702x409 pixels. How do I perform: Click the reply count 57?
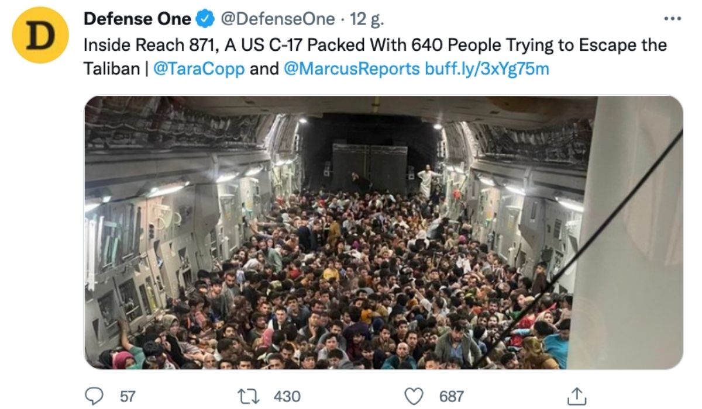pyautogui.click(x=128, y=396)
